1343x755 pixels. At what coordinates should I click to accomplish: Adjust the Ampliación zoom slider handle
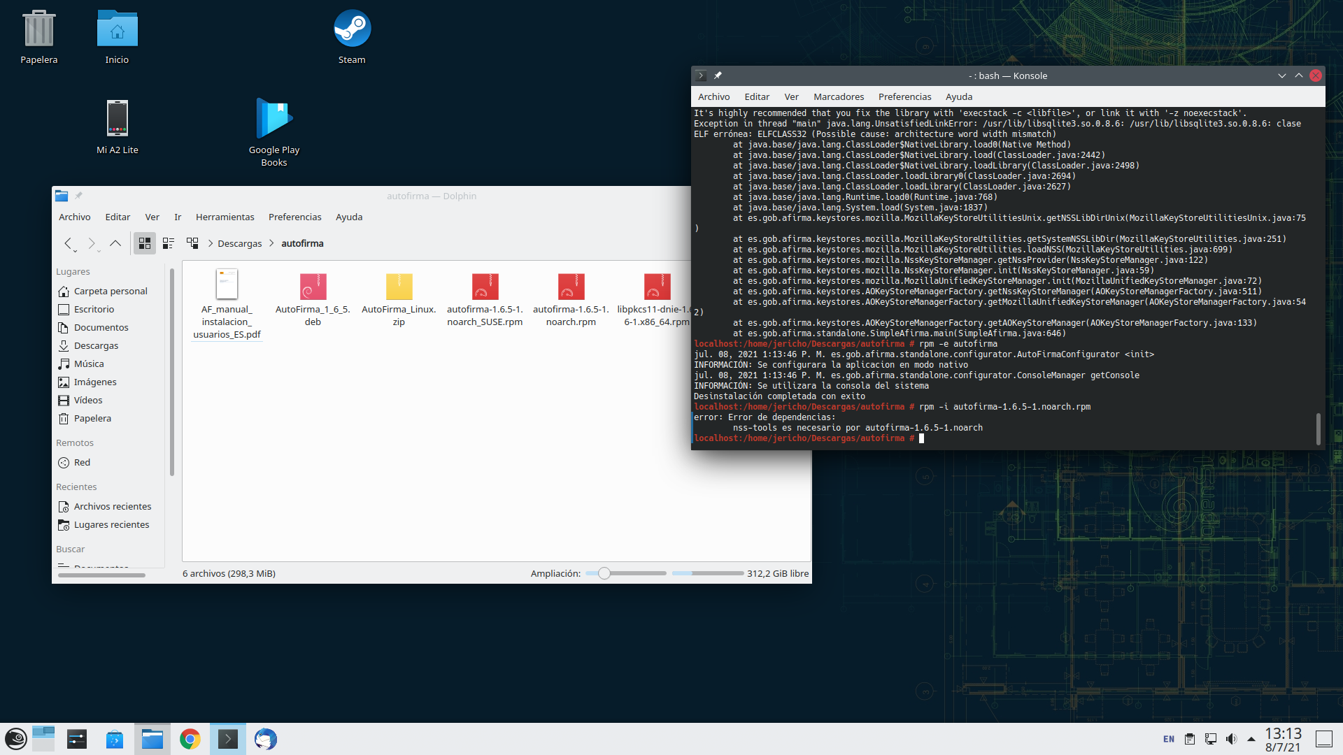click(x=604, y=573)
